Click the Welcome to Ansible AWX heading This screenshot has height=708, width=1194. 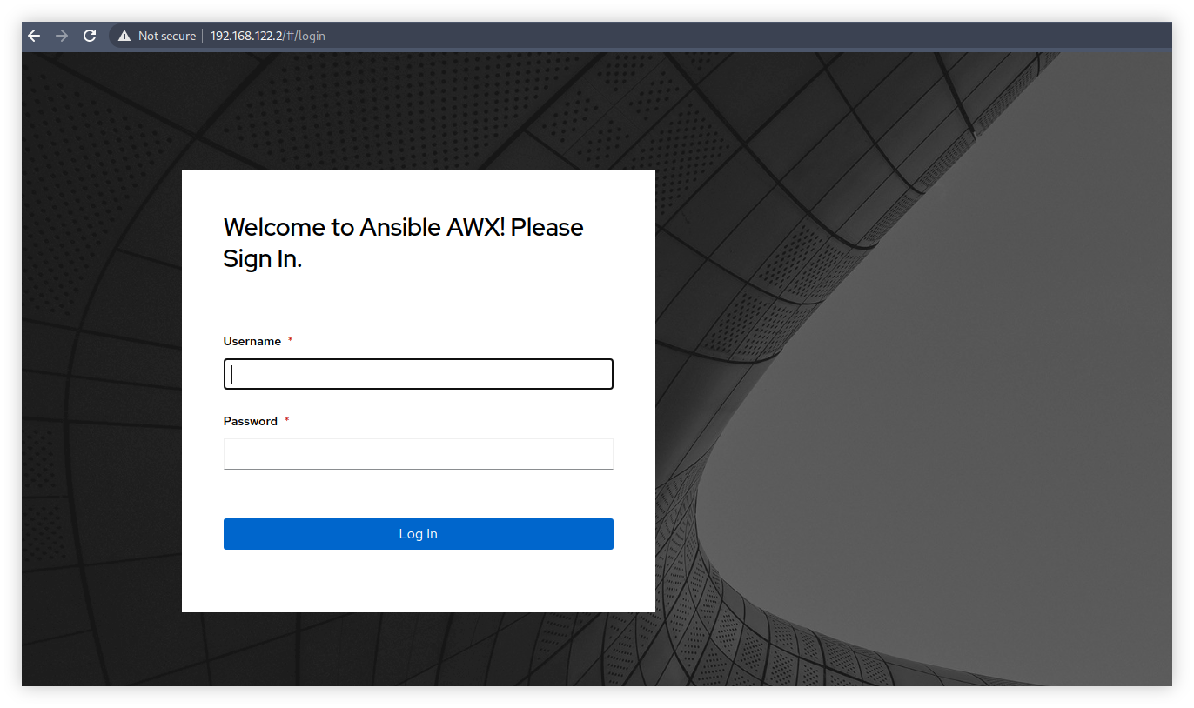(x=403, y=242)
